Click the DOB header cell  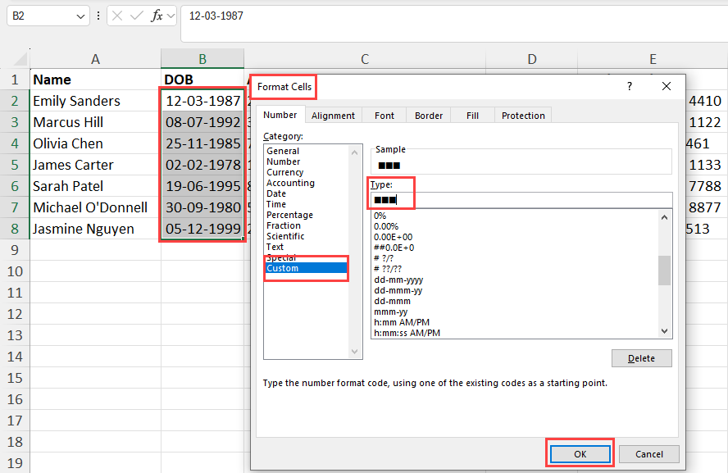[202, 80]
